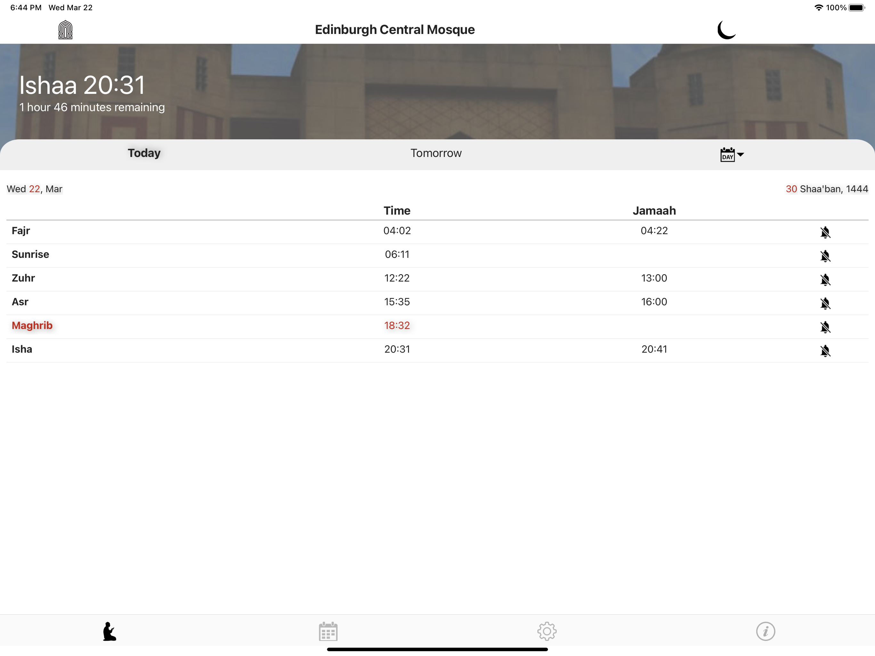This screenshot has height=656, width=875.
Task: Open the prayer times tab icon
Action: [110, 631]
